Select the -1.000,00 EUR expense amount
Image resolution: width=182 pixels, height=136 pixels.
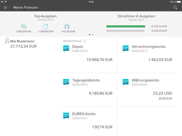[45, 31]
